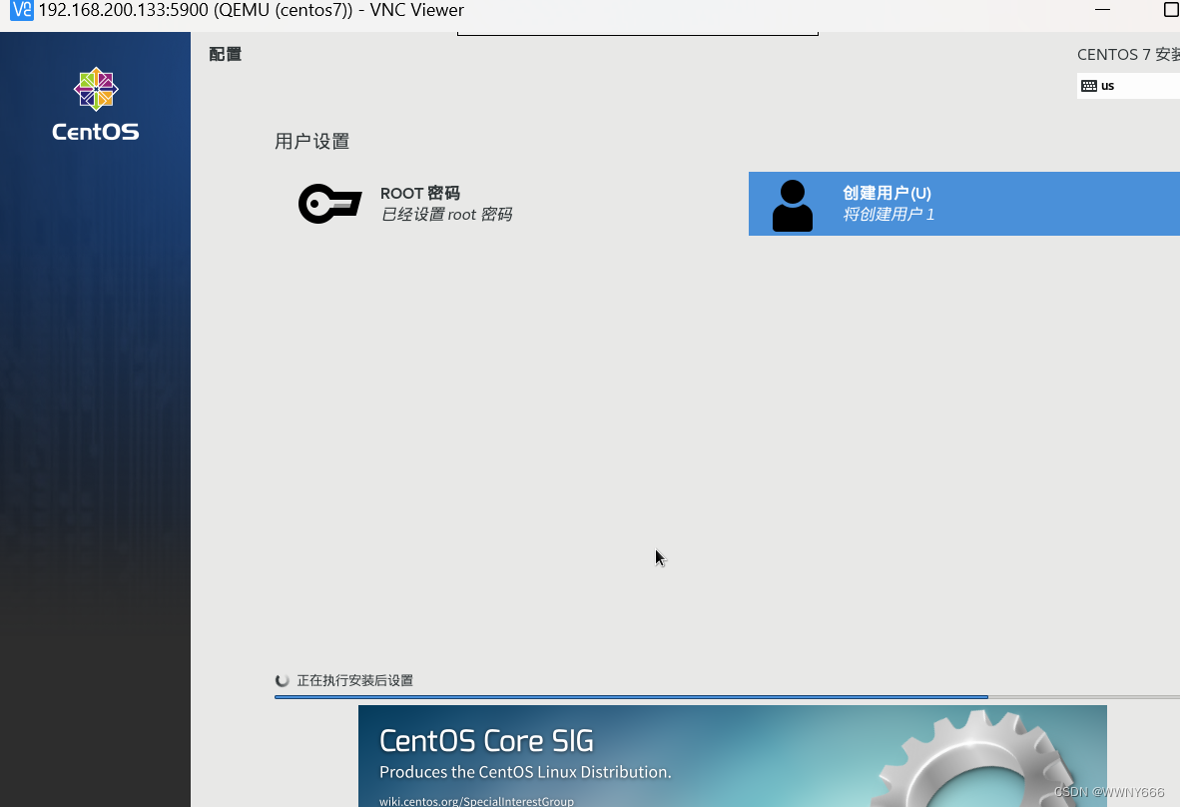Maximize the VNC Viewer window
The height and width of the screenshot is (807, 1180).
(1170, 10)
